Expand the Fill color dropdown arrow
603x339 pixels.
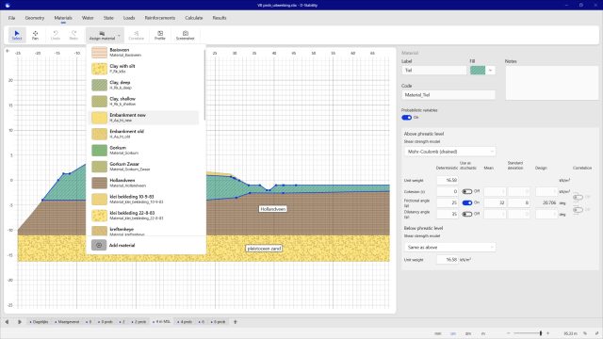(x=490, y=71)
